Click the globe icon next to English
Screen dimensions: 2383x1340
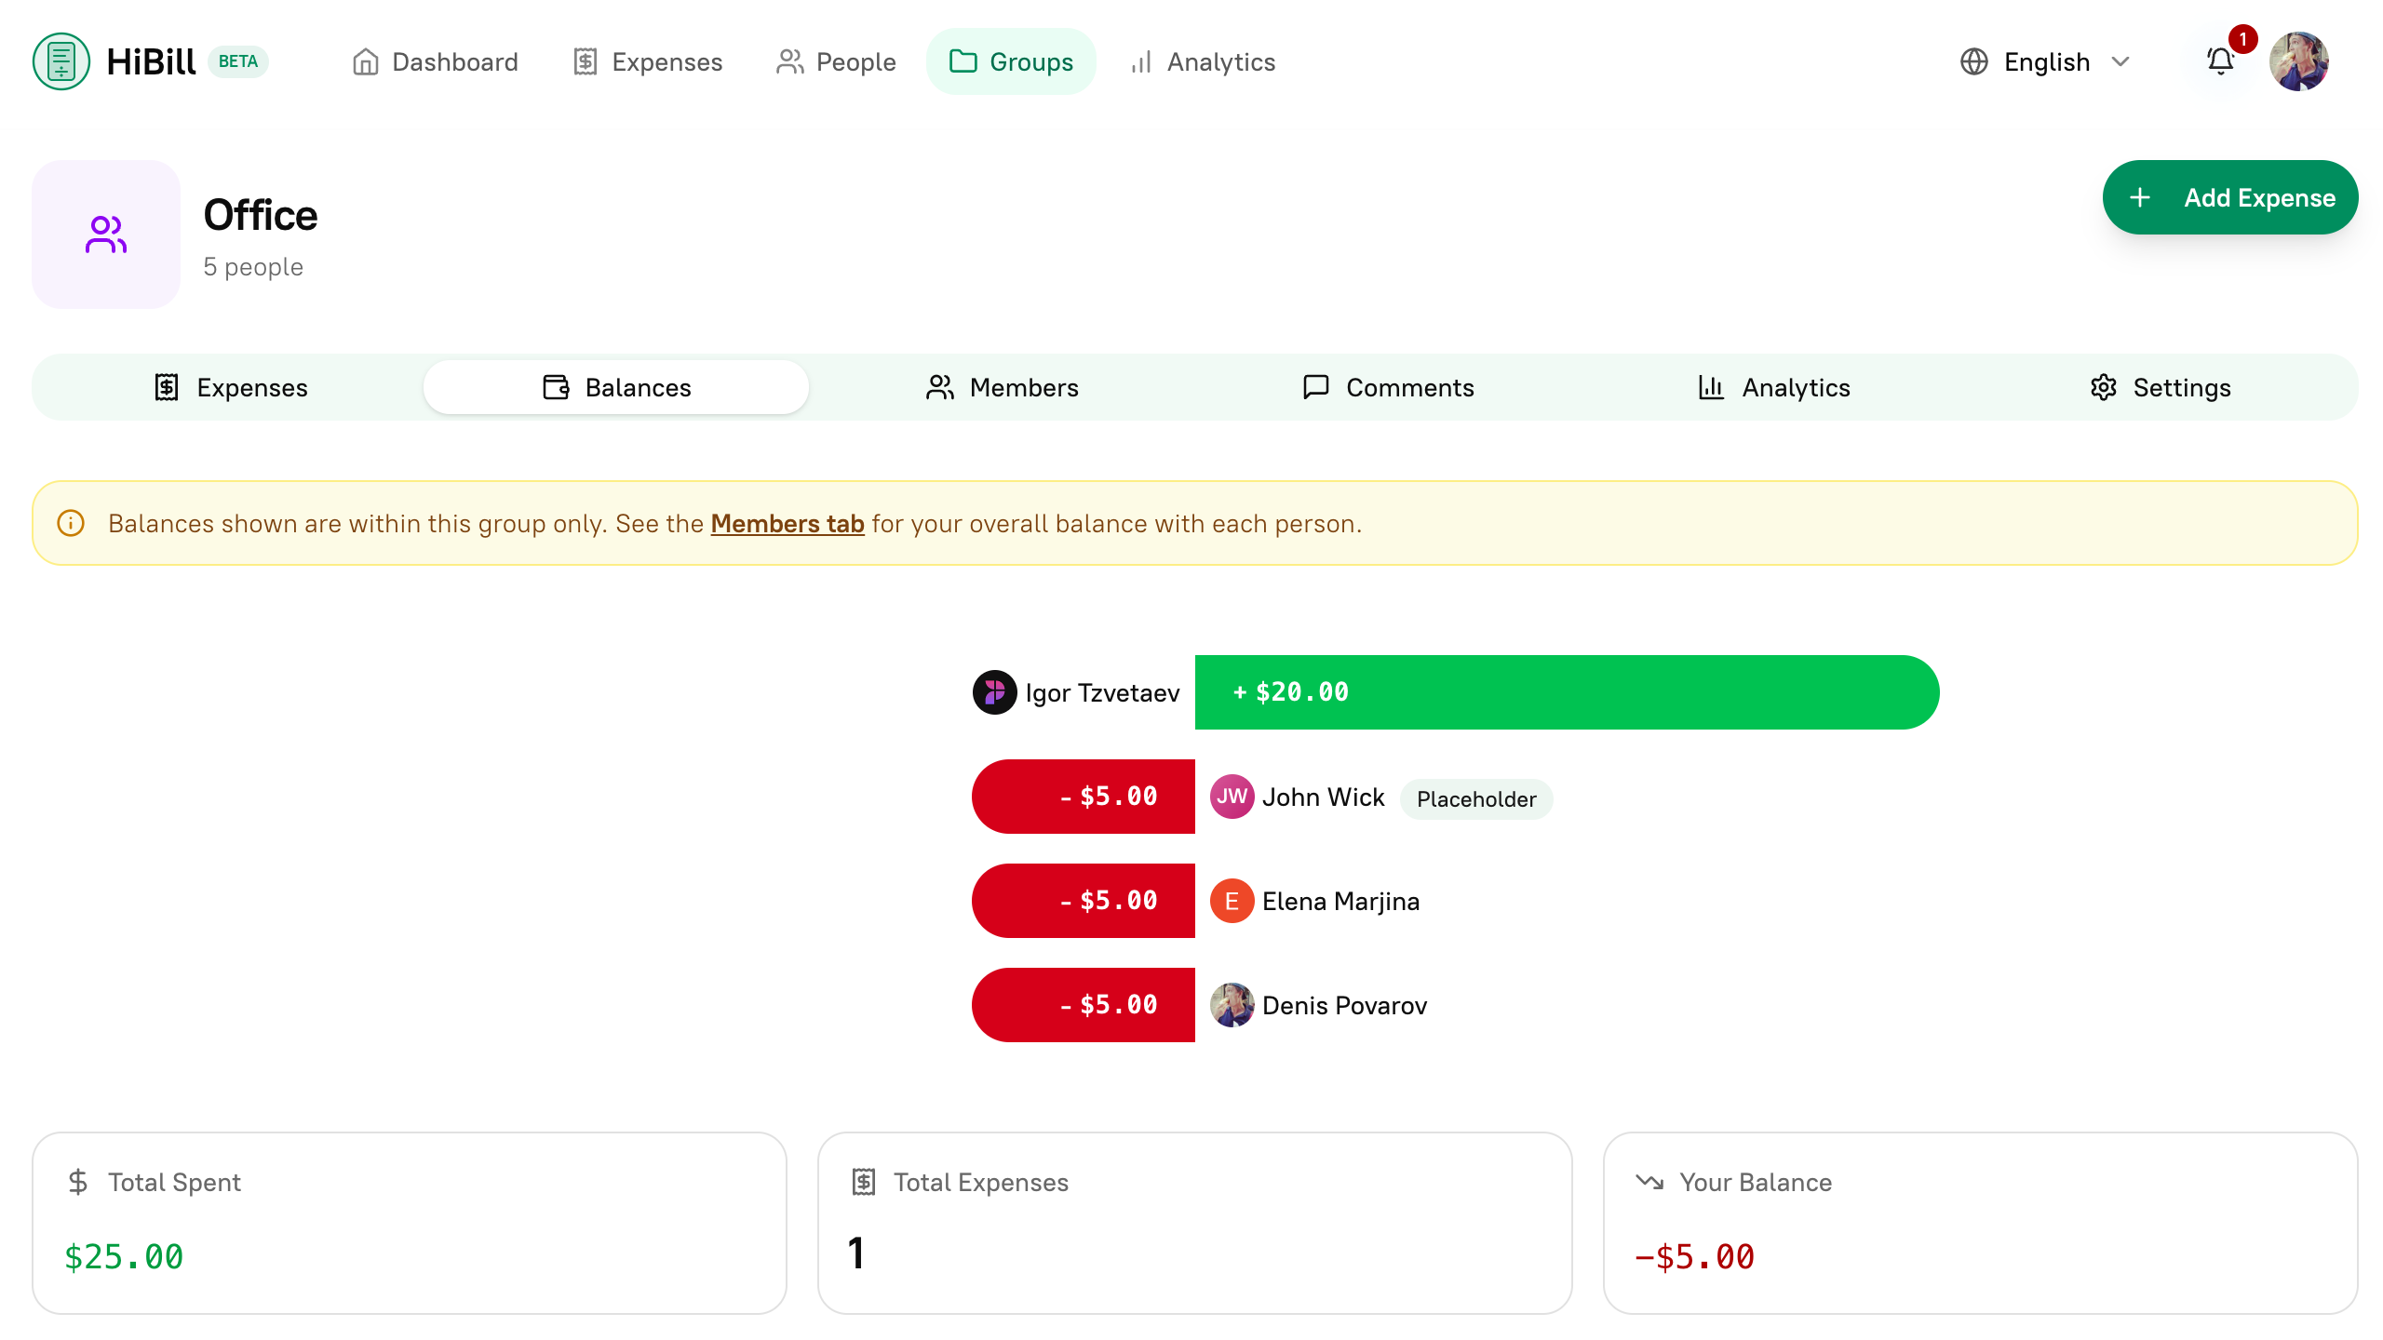pos(1974,61)
